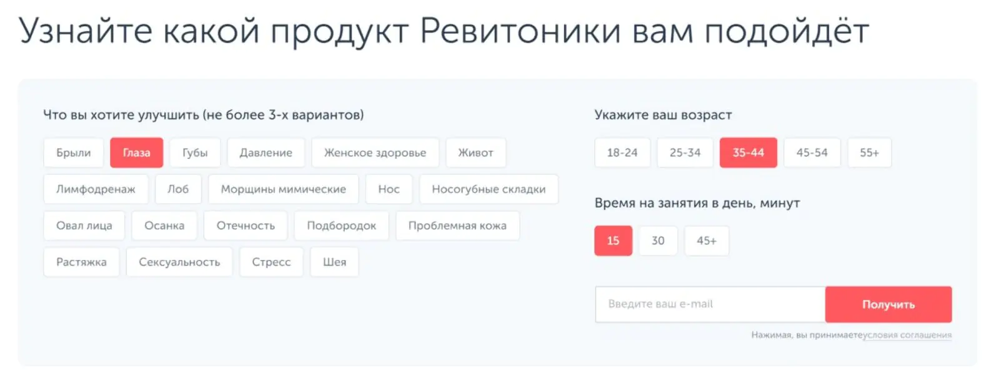999x383 pixels.
Task: Choose the Губы option
Action: [x=195, y=152]
